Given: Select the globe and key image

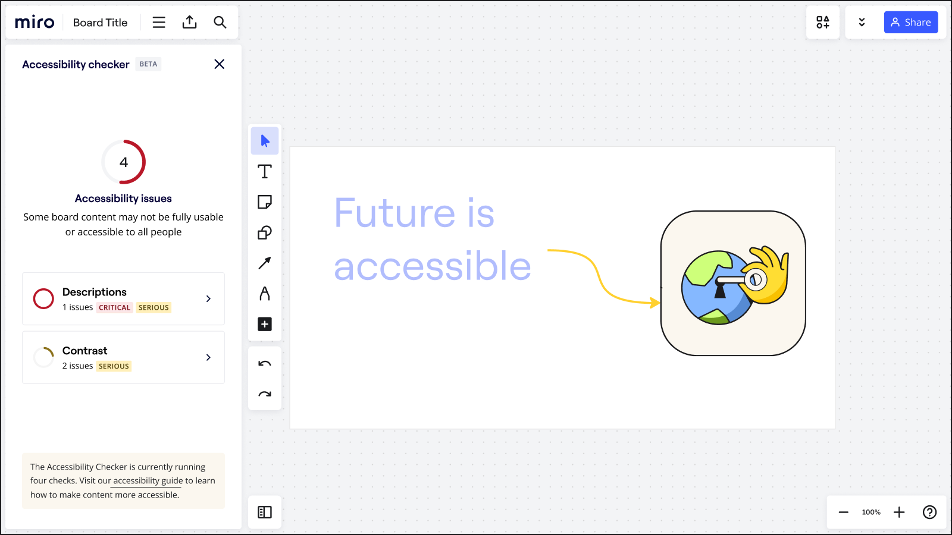Looking at the screenshot, I should pyautogui.click(x=733, y=284).
